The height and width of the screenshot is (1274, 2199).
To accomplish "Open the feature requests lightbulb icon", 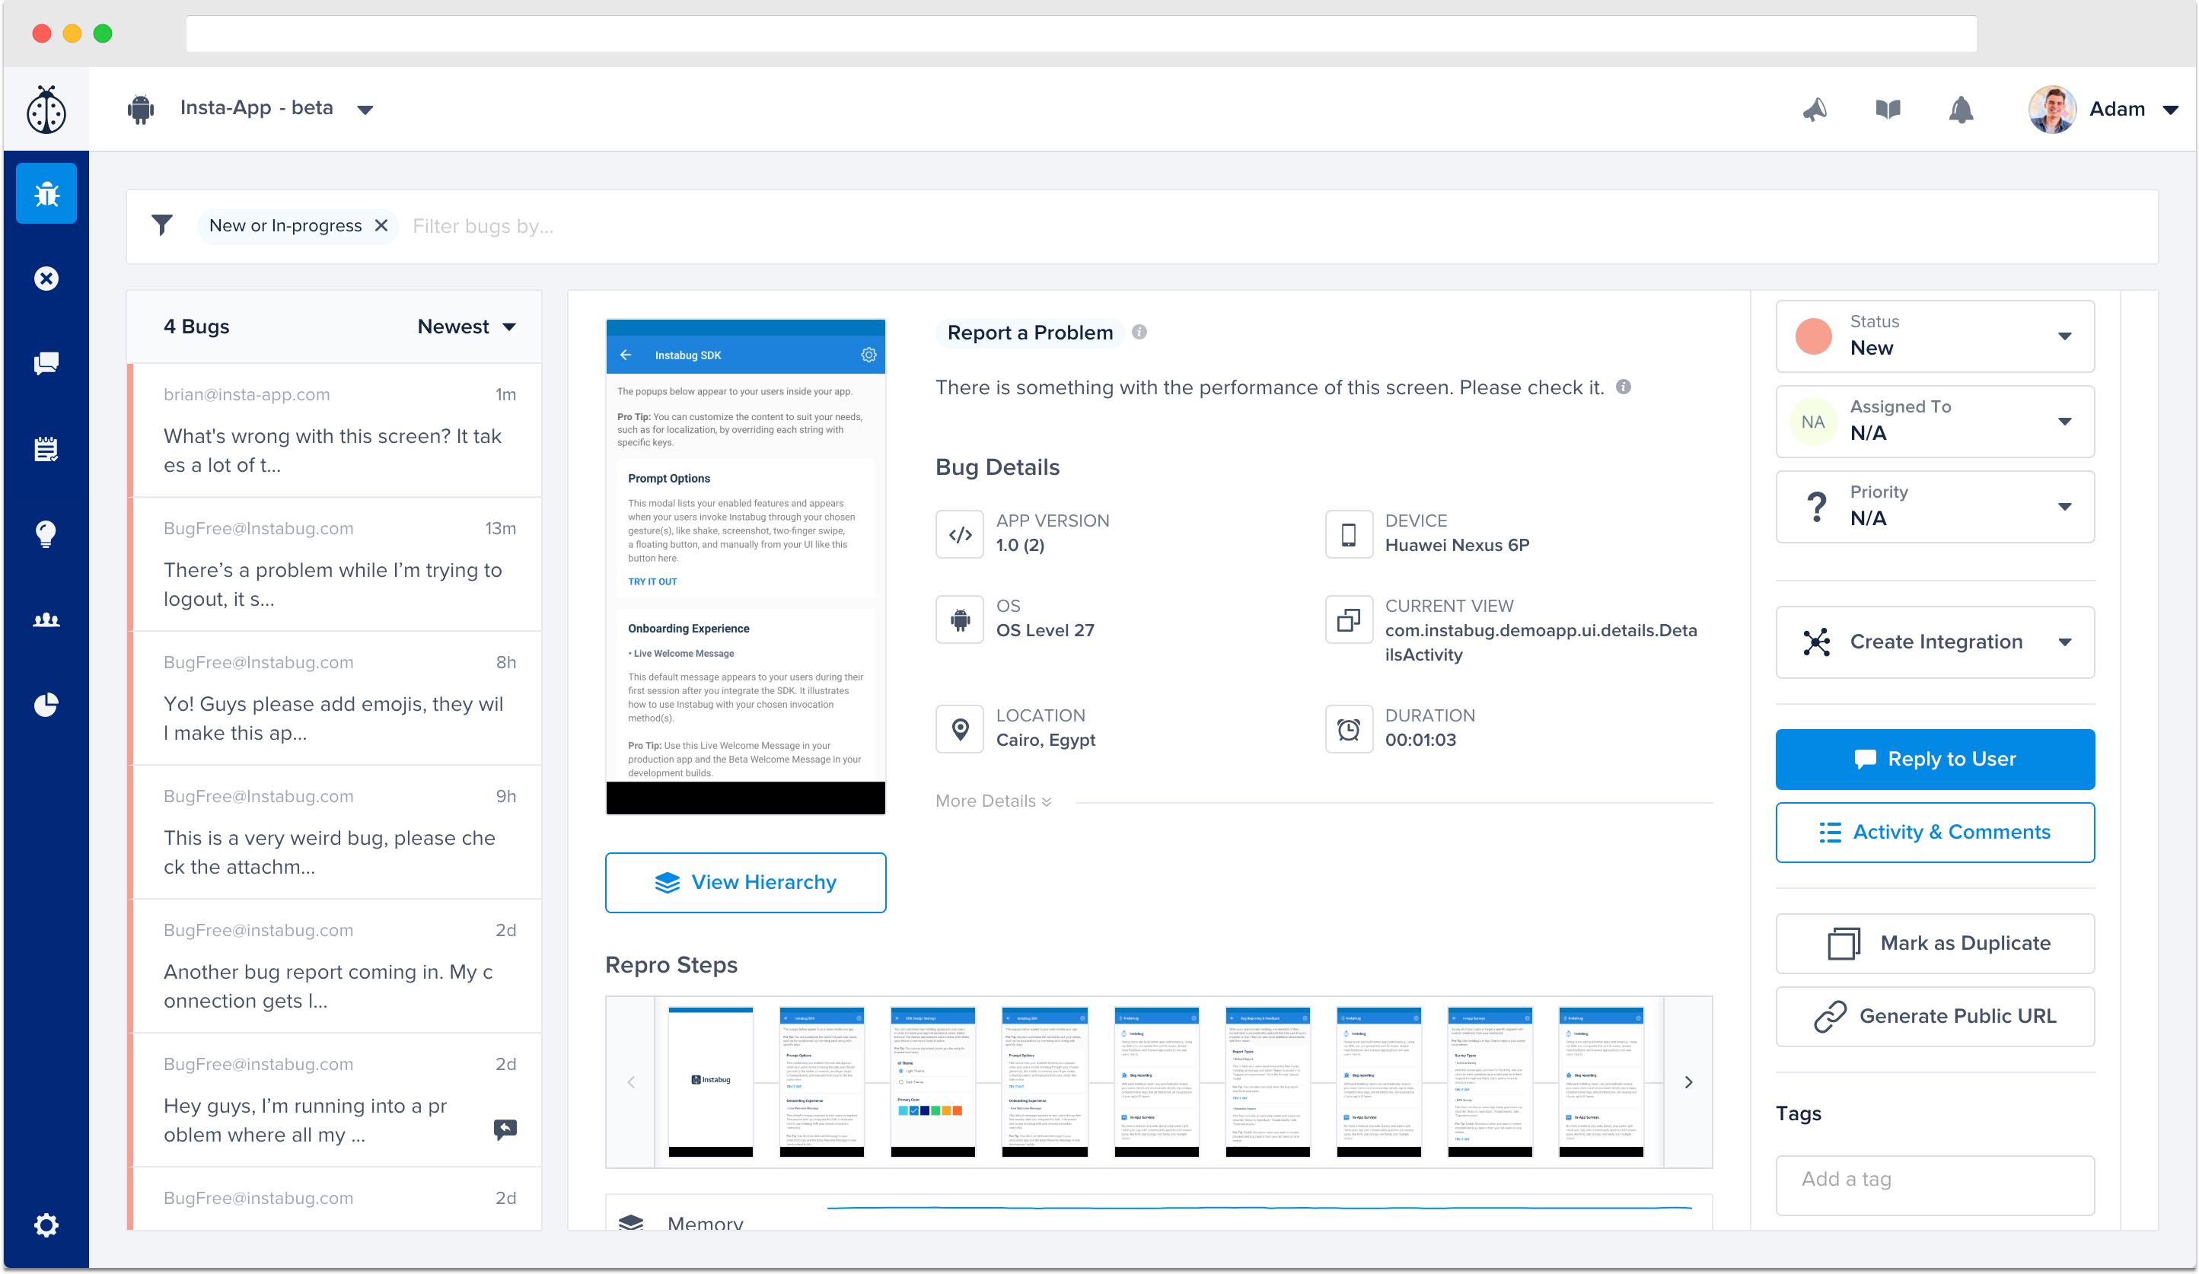I will 46,533.
